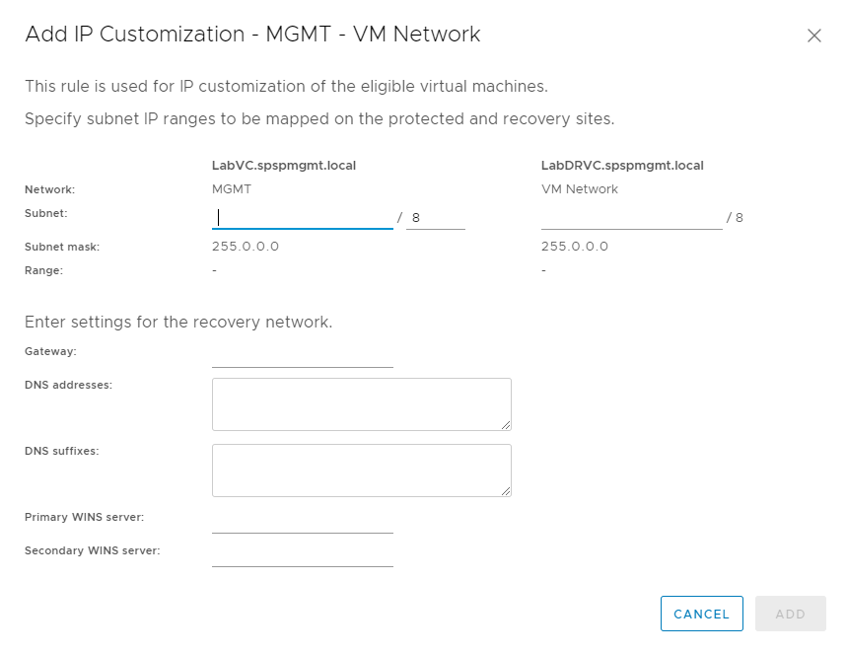Click the recovery site subnet mask value
846x653 pixels.
[575, 247]
